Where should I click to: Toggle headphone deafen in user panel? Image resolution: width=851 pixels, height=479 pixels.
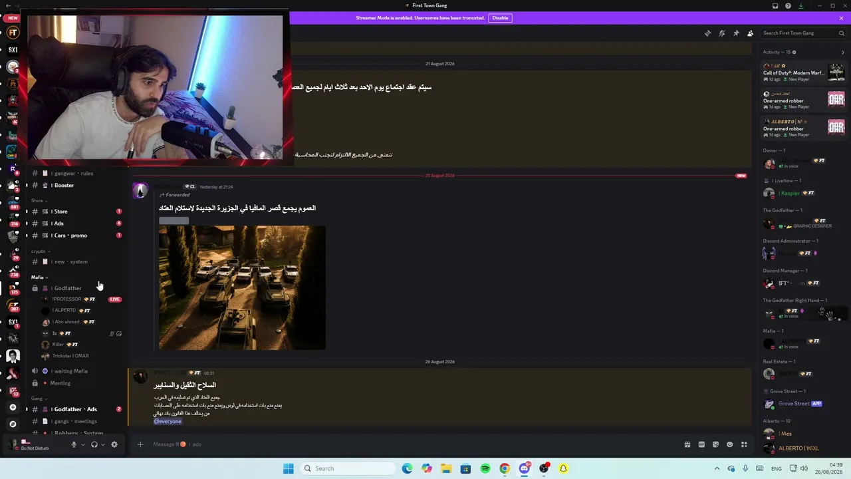click(x=94, y=444)
